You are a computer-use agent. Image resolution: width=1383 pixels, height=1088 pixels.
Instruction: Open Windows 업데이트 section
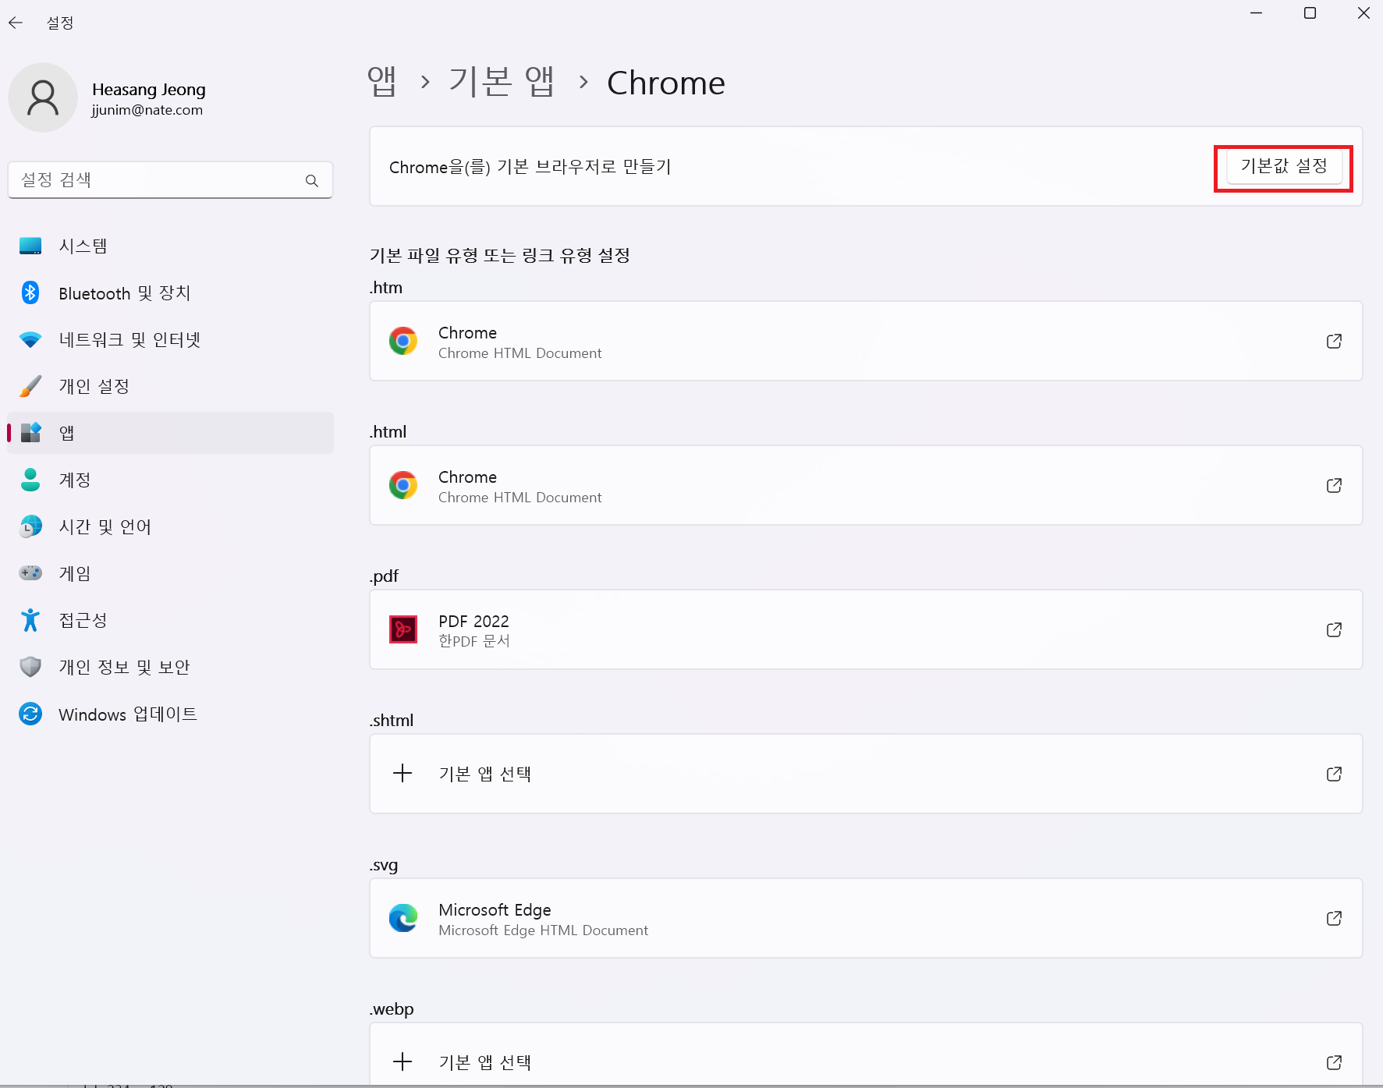[x=127, y=714]
